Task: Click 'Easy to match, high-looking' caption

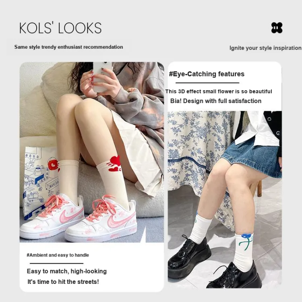Action: (66, 271)
